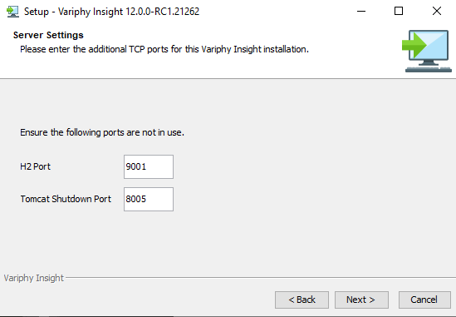Click the Tomcat Shutdown Port label
Screen dimensions: 456x317
66,199
